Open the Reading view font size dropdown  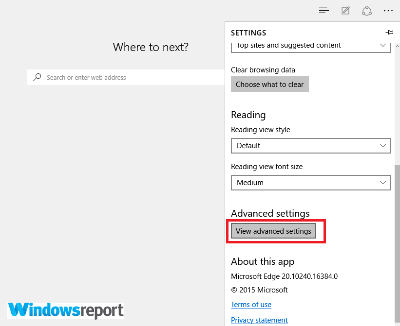pos(310,183)
